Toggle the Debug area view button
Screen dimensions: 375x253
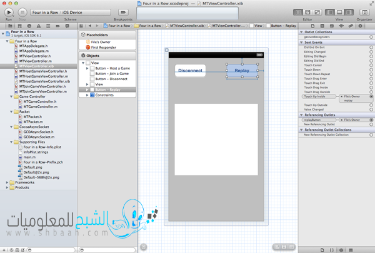tap(339, 13)
